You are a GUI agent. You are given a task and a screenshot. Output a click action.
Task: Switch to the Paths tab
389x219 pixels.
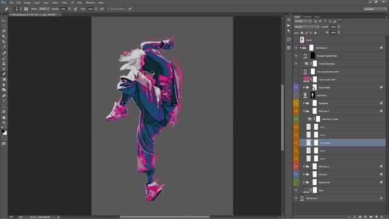click(317, 17)
